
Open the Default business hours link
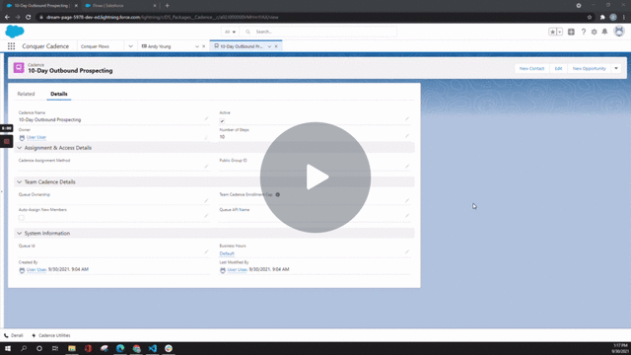(227, 253)
